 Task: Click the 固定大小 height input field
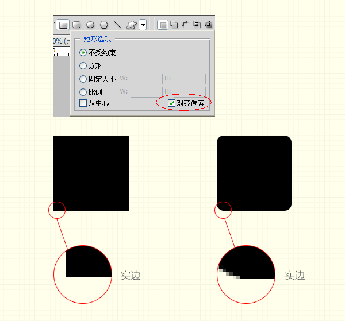189,79
